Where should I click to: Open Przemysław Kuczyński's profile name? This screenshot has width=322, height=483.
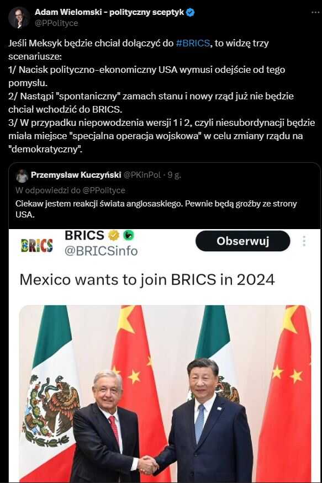76,175
